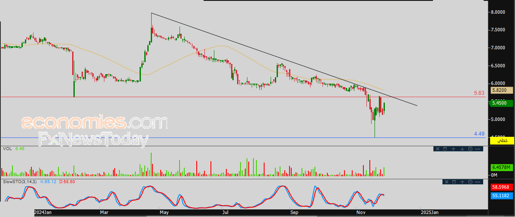
Task: Click the 0M volume axis label
Action: point(494,175)
